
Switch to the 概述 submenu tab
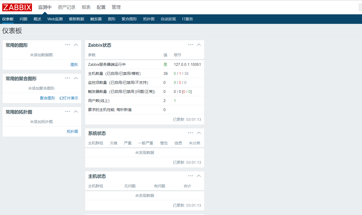point(37,19)
